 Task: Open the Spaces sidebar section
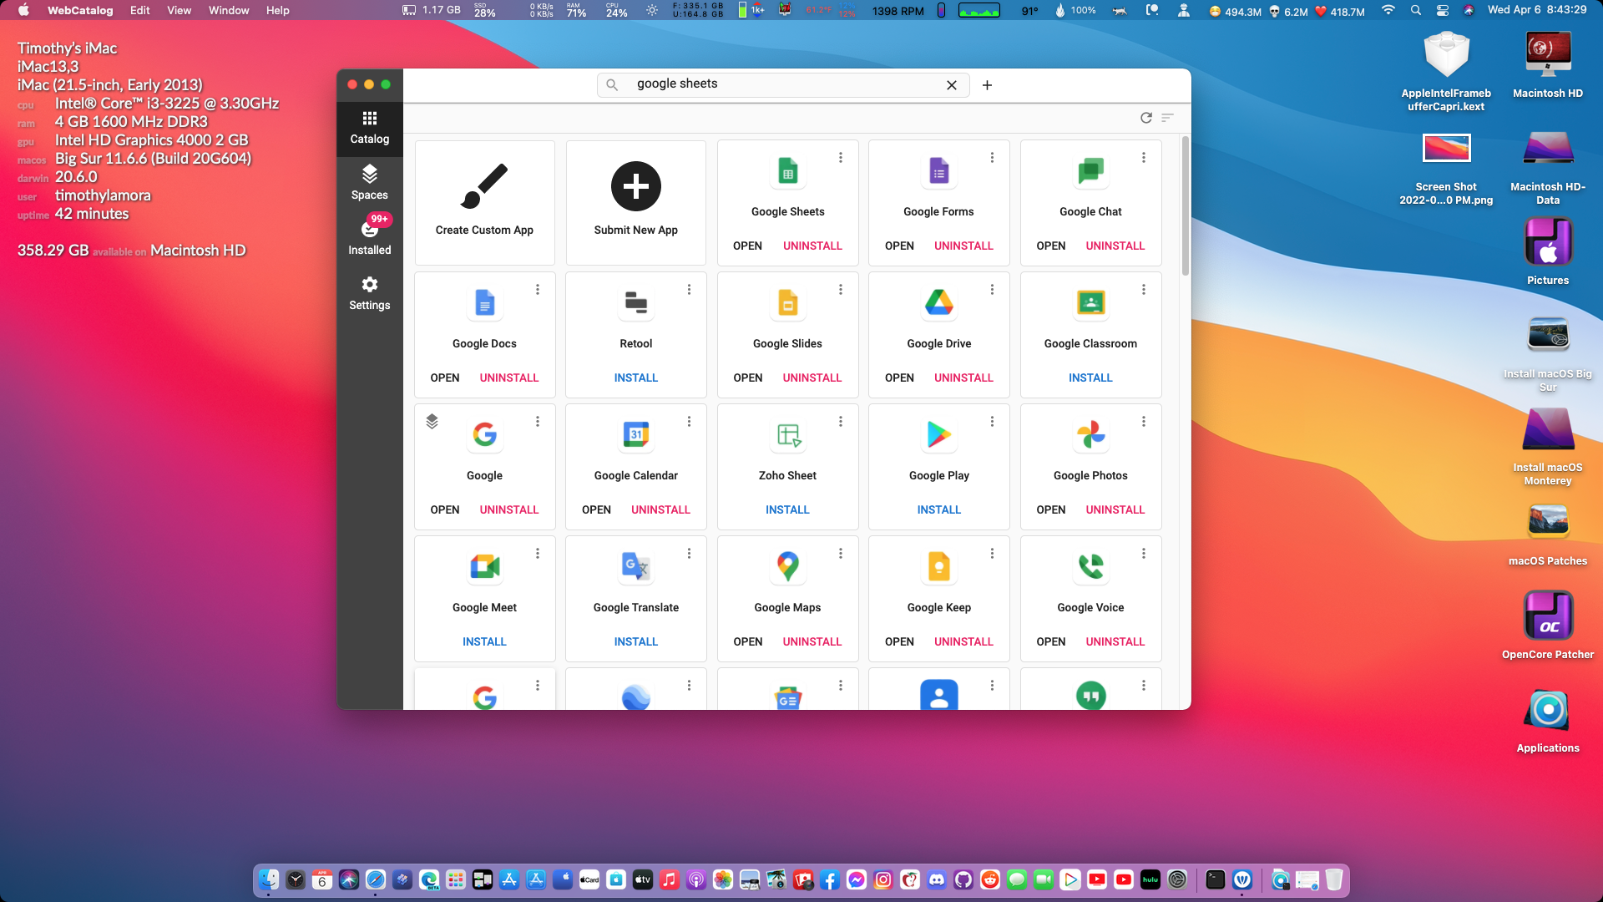(369, 183)
